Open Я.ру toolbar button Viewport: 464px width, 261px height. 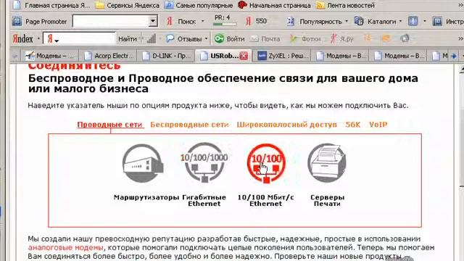(342, 38)
